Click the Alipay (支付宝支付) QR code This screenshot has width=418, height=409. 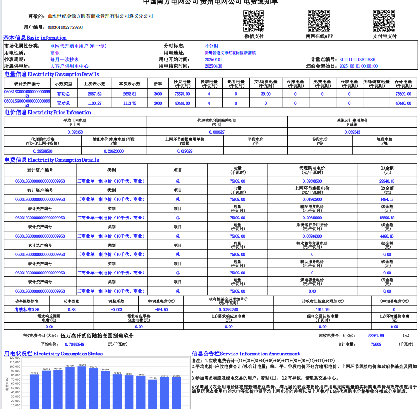(384, 21)
